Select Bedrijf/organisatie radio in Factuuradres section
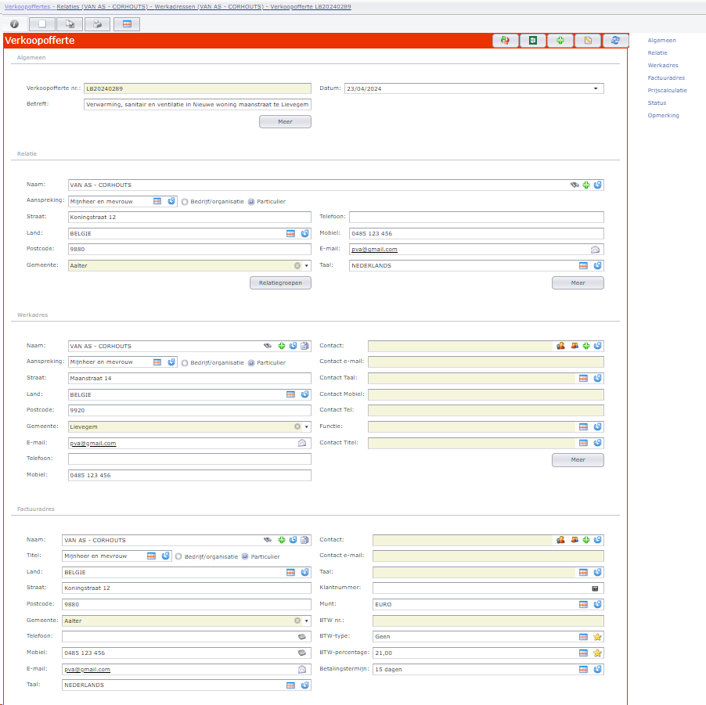 [178, 556]
